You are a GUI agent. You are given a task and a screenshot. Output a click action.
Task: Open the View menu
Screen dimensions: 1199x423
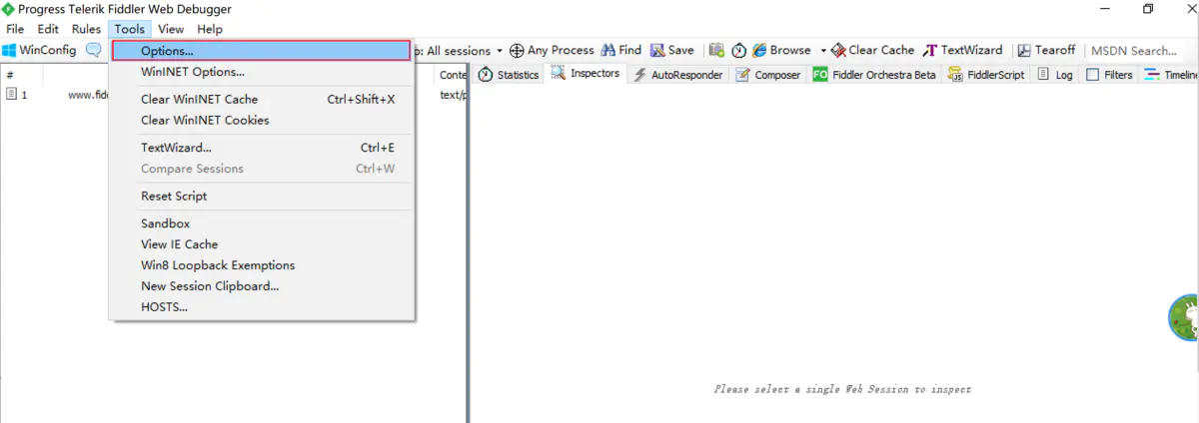[x=171, y=29]
